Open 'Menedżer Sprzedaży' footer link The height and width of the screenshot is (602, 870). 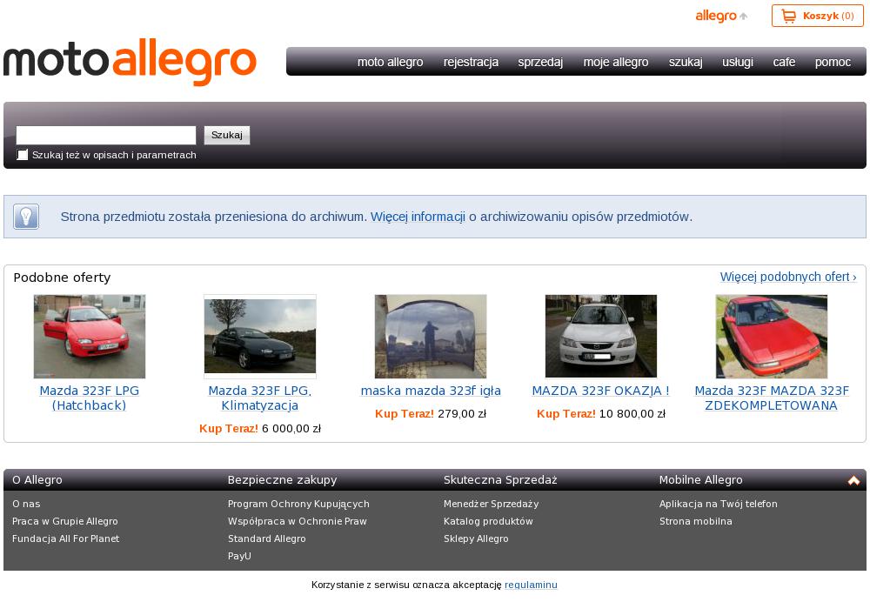pyautogui.click(x=491, y=504)
